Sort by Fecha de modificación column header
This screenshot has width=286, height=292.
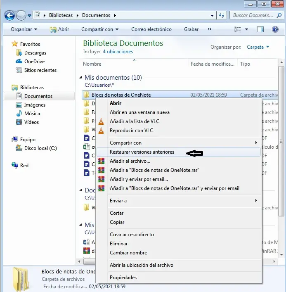click(212, 64)
